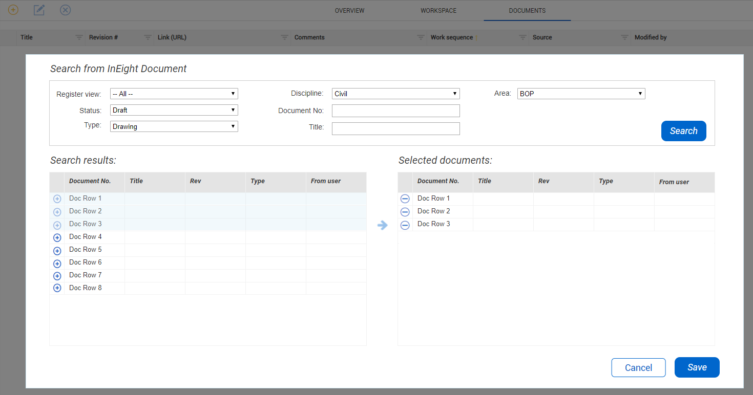Switch to the Workspace tab
The width and height of the screenshot is (753, 395).
coord(438,11)
